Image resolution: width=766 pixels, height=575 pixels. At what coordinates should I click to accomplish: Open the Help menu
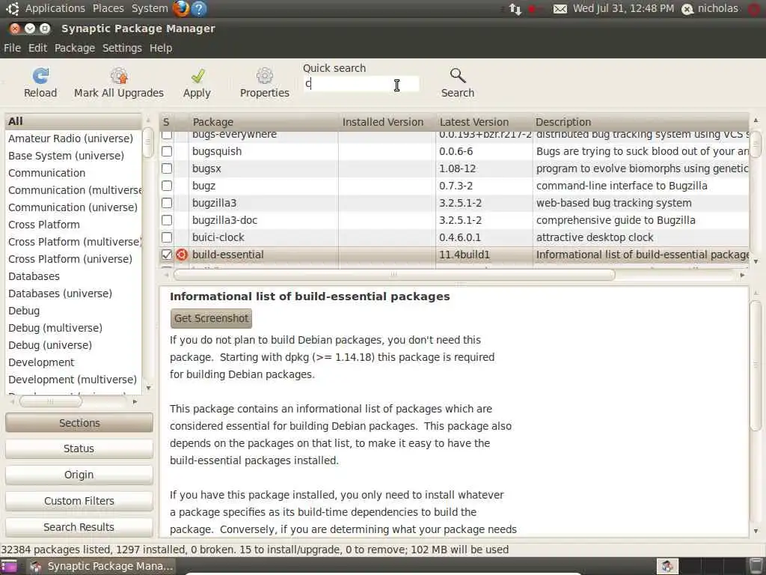click(x=161, y=48)
